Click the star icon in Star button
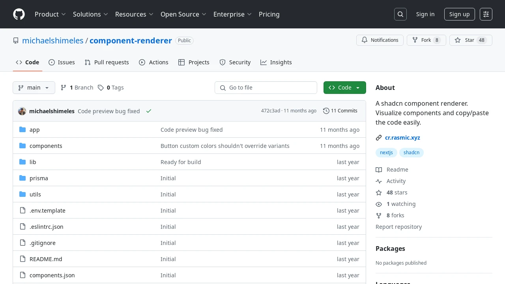This screenshot has height=284, width=505. coord(458,40)
